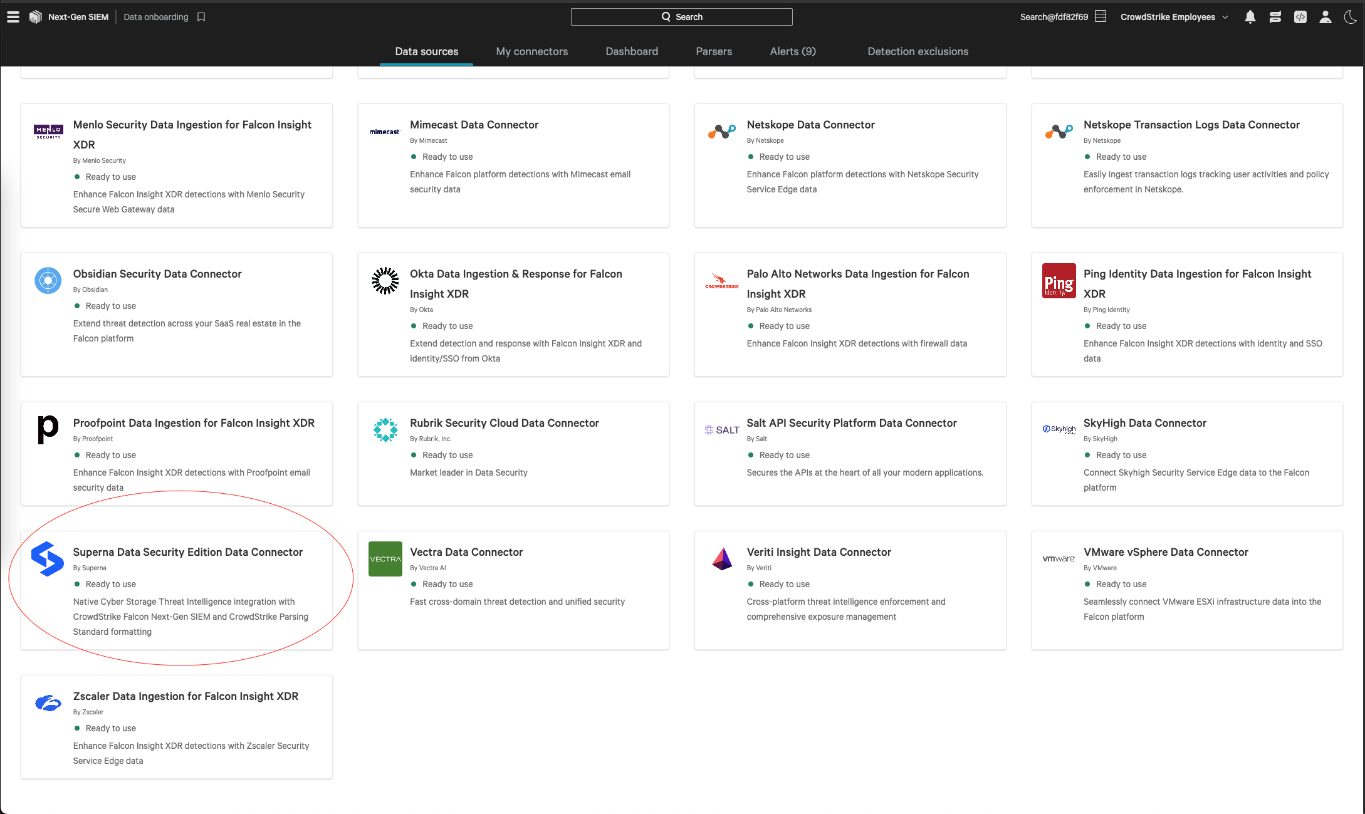This screenshot has height=814, width=1365.
Task: Click the Next-Gen SIEM header label
Action: 78,17
